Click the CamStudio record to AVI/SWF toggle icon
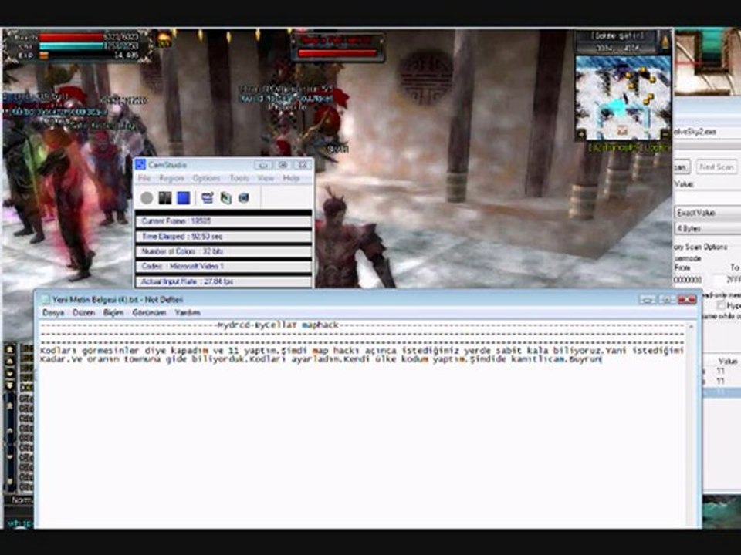Viewport: 741px width, 555px height. pos(226,198)
